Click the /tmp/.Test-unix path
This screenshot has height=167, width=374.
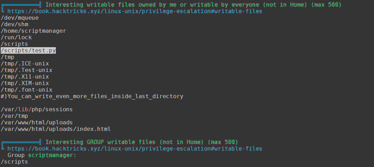coord(27,70)
